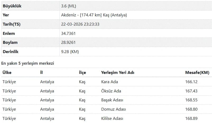Click the Boylam value 28.9261
Image resolution: width=212 pixels, height=127 pixels.
68,43
